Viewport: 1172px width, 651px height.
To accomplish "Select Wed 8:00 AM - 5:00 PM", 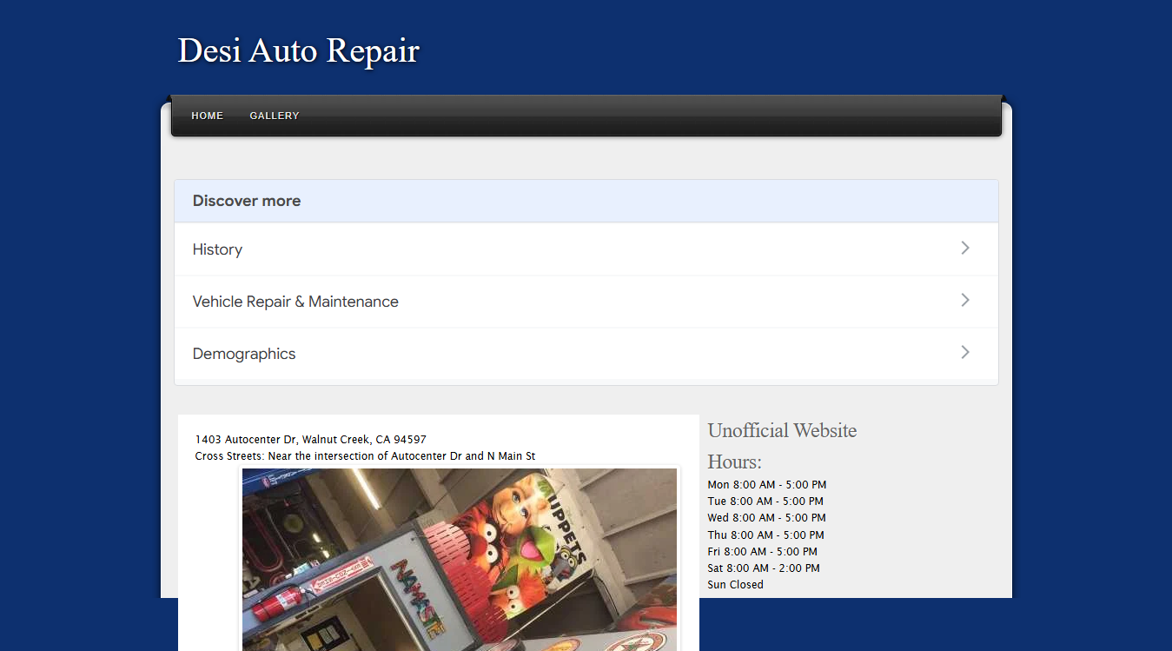I will [767, 518].
